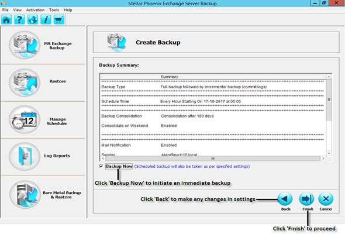Viewport: 345px width, 234px height.
Task: Click the scheduled backup note in blue
Action: [192, 166]
